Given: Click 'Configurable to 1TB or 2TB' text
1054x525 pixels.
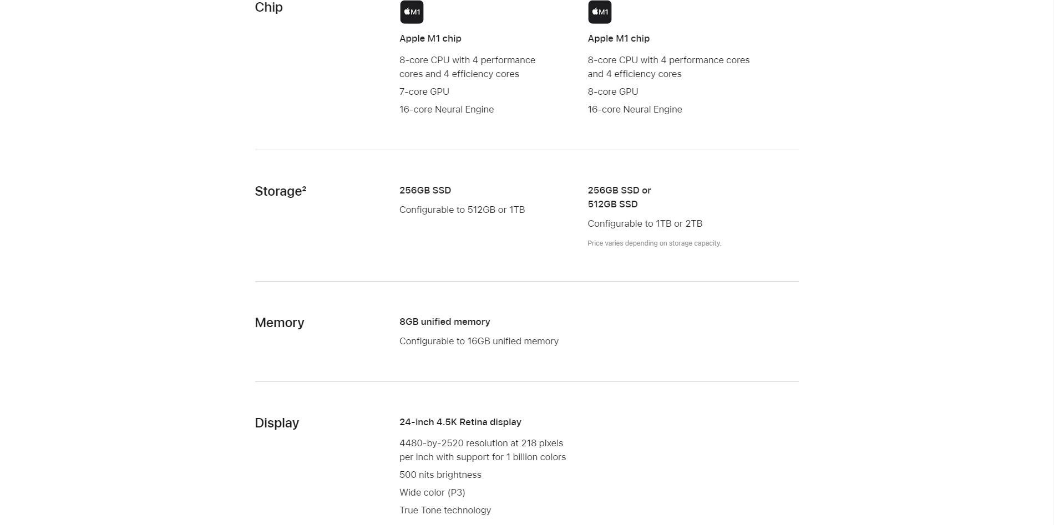Looking at the screenshot, I should 645,223.
